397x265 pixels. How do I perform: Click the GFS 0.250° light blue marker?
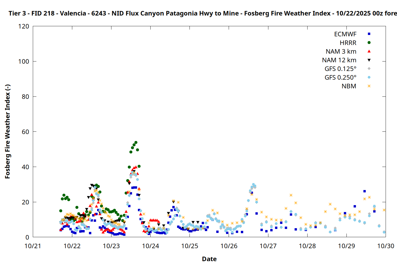(x=369, y=77)
